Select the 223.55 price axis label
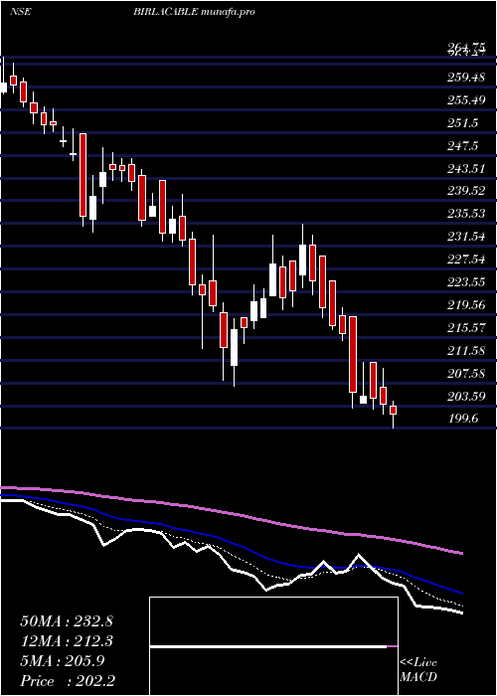The width and height of the screenshot is (497, 696). point(465,282)
